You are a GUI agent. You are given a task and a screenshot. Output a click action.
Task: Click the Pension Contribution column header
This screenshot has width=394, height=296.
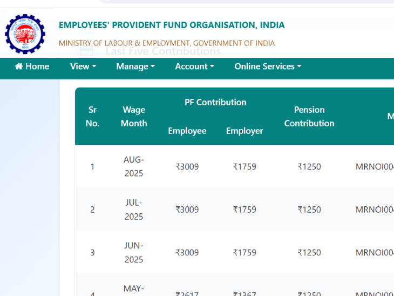pos(309,116)
